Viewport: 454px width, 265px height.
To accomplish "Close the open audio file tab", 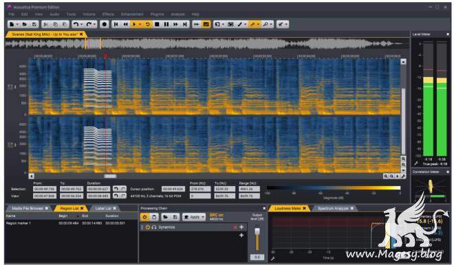I will point(81,34).
